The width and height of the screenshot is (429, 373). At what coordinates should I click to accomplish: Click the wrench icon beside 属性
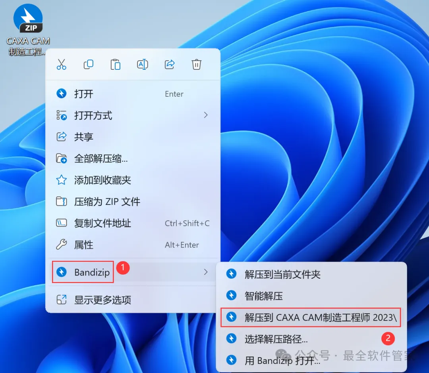pos(62,245)
